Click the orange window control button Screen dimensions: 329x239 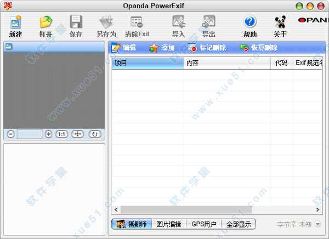tap(310, 6)
